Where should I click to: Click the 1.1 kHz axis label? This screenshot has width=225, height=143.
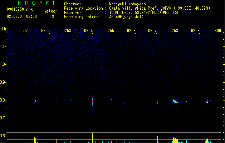(x=3, y=46)
